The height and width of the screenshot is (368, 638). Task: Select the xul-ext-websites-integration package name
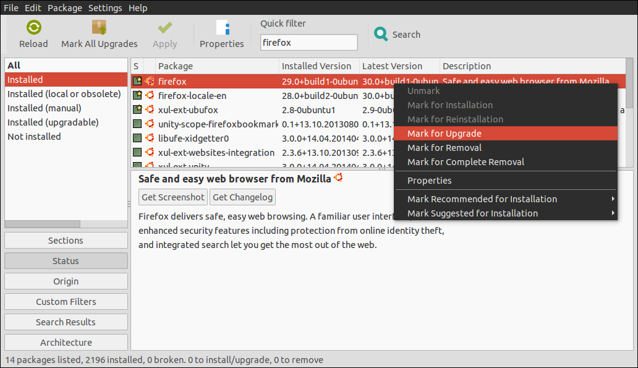click(x=216, y=153)
